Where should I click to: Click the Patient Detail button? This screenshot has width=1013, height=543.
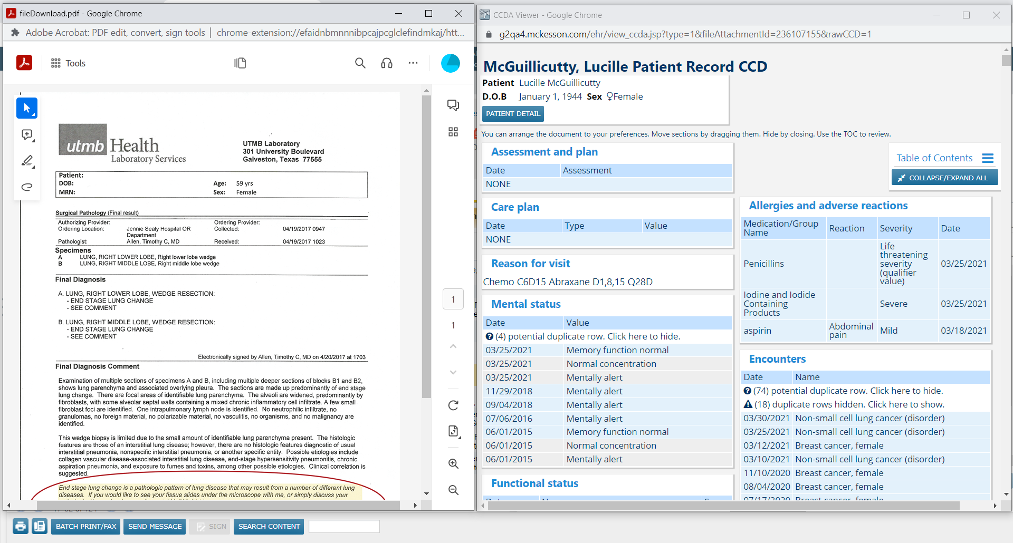(513, 114)
